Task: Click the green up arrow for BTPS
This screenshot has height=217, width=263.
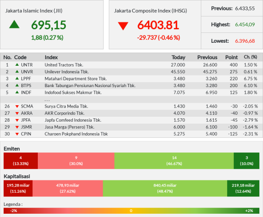Action: click(17, 85)
